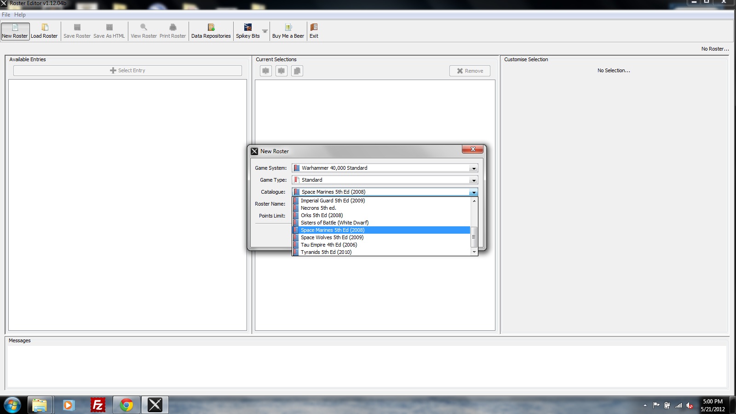This screenshot has height=414, width=736.
Task: Click the Print Roster printer icon
Action: (x=172, y=27)
